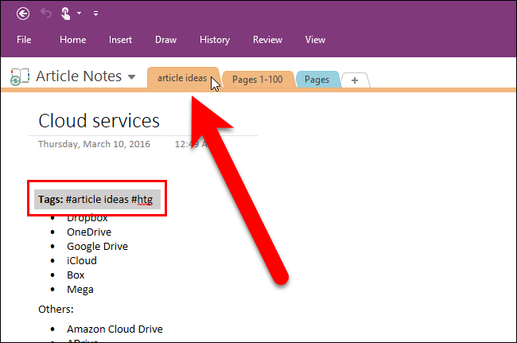Add a new section with plus tab
Screen dimensions: 517x343
(355, 80)
